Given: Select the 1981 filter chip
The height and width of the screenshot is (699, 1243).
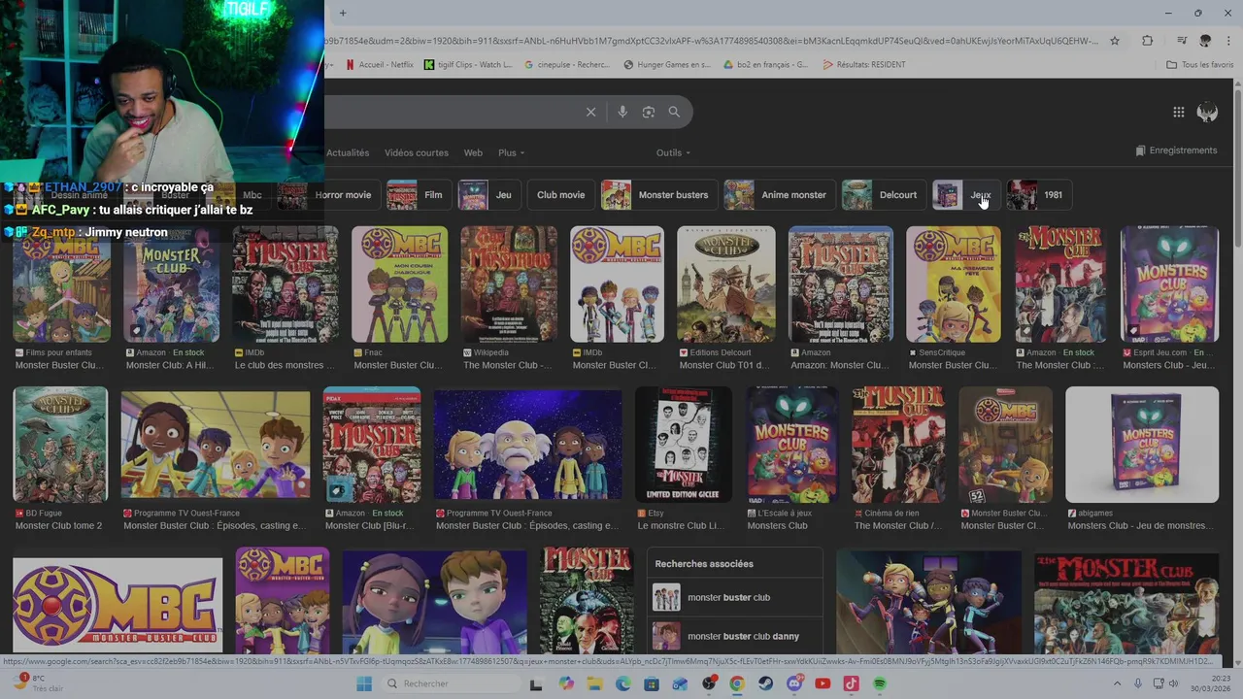Looking at the screenshot, I should [1039, 195].
